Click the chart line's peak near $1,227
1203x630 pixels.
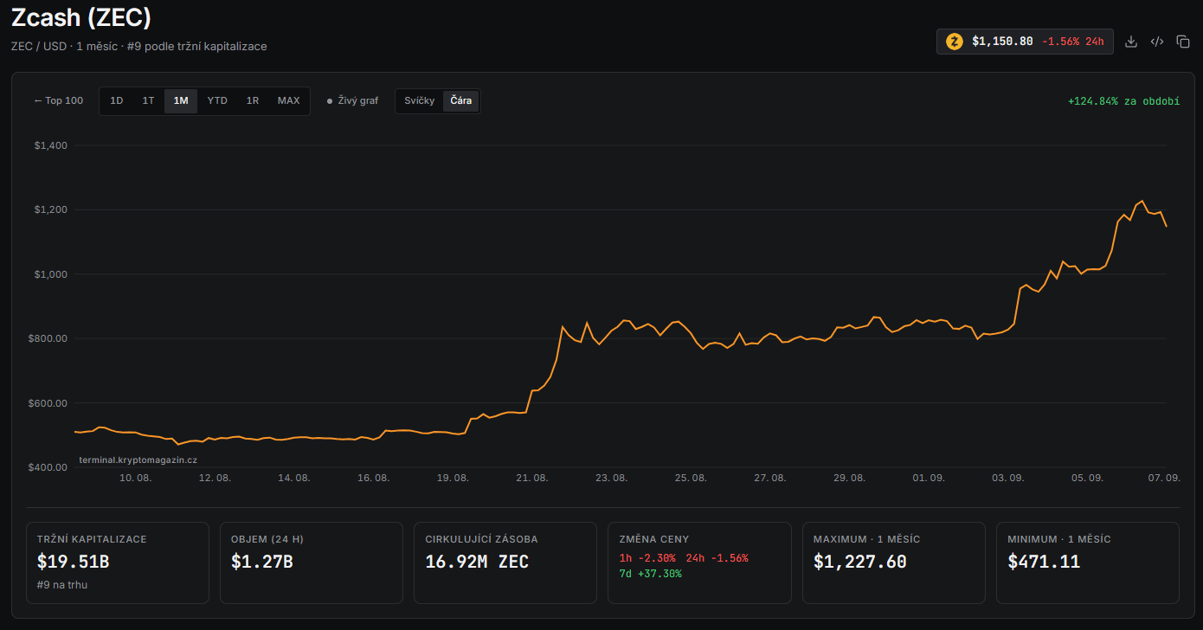click(x=1142, y=201)
